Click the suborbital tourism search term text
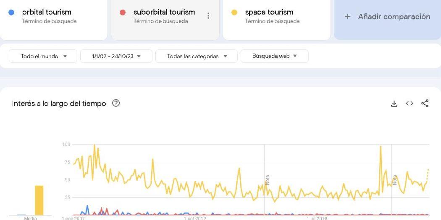Viewport: 441px width, 220px height. (x=164, y=12)
